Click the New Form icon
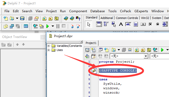The image size is (169, 97). [26, 26]
